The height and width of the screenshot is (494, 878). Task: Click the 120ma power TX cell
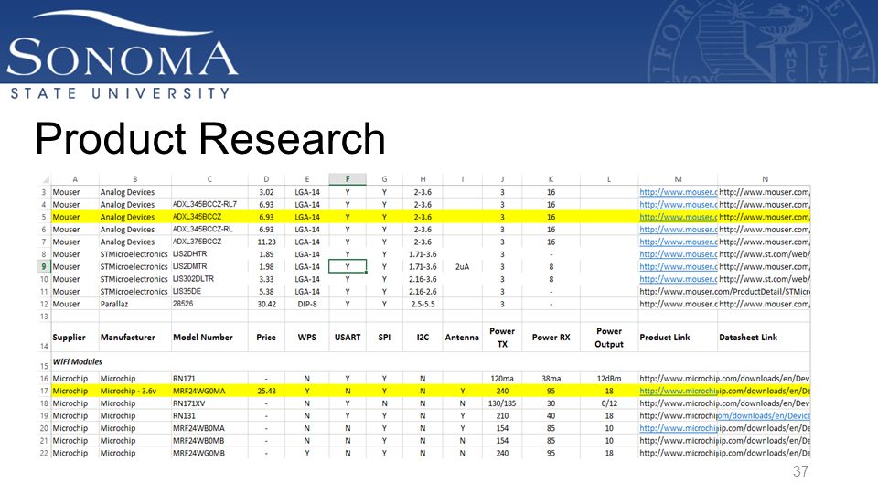[502, 379]
